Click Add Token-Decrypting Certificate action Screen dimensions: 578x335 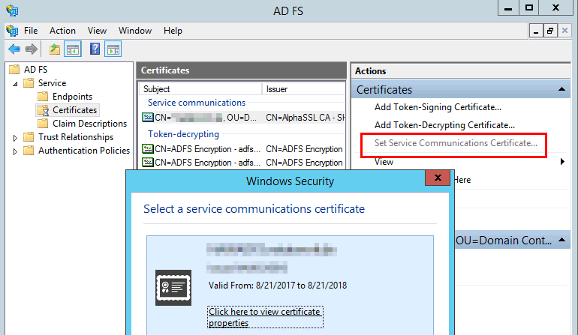444,125
